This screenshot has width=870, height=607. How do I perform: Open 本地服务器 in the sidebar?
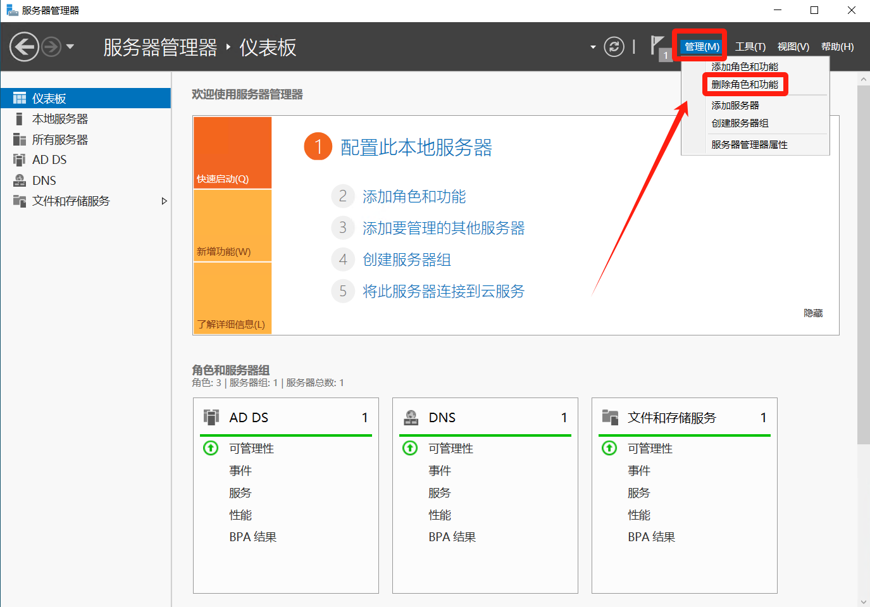point(60,119)
